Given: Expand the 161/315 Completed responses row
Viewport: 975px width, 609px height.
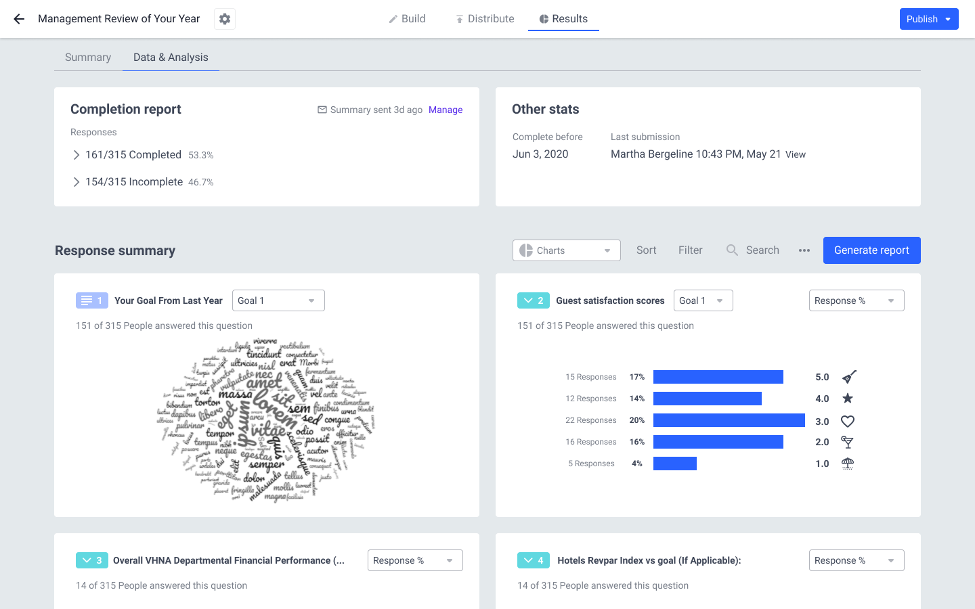Looking at the screenshot, I should click(x=77, y=155).
